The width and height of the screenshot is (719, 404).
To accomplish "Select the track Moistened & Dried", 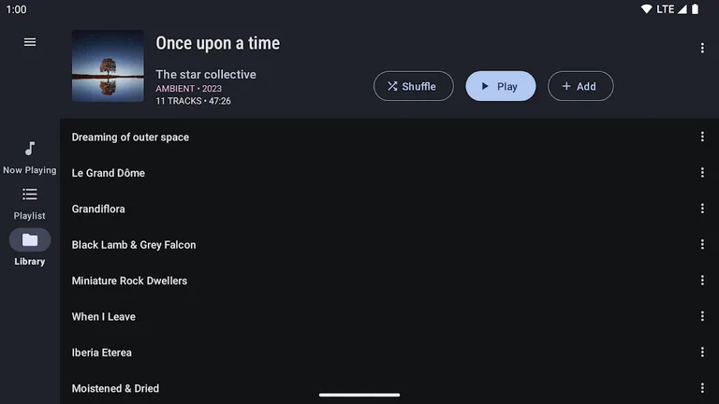I will point(115,388).
